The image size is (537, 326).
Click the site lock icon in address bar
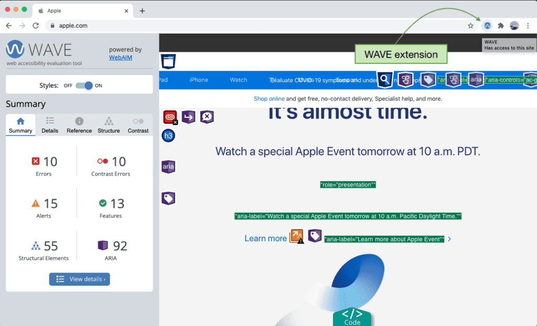52,26
